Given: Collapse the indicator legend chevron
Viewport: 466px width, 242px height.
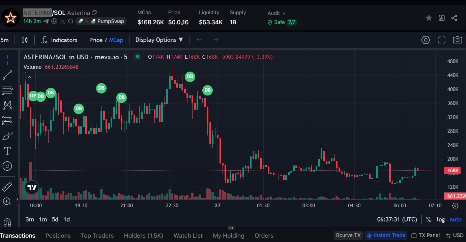Looking at the screenshot, I should (29, 77).
